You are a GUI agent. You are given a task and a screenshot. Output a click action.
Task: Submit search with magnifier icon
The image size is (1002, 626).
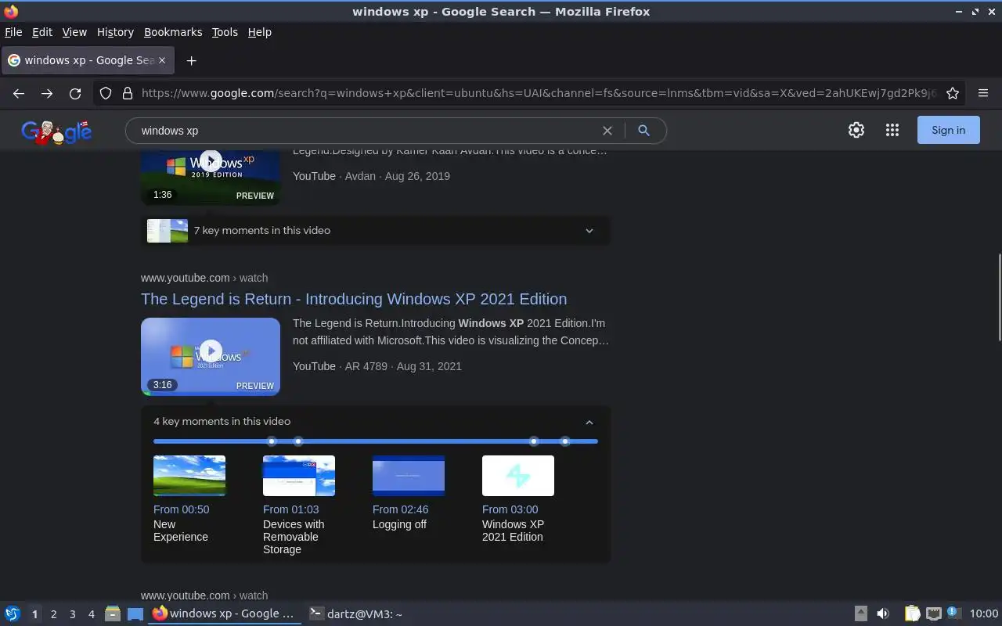(x=643, y=131)
